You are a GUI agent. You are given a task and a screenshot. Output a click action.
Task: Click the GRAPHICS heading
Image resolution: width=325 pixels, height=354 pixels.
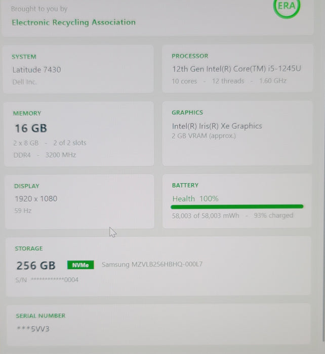(x=187, y=112)
